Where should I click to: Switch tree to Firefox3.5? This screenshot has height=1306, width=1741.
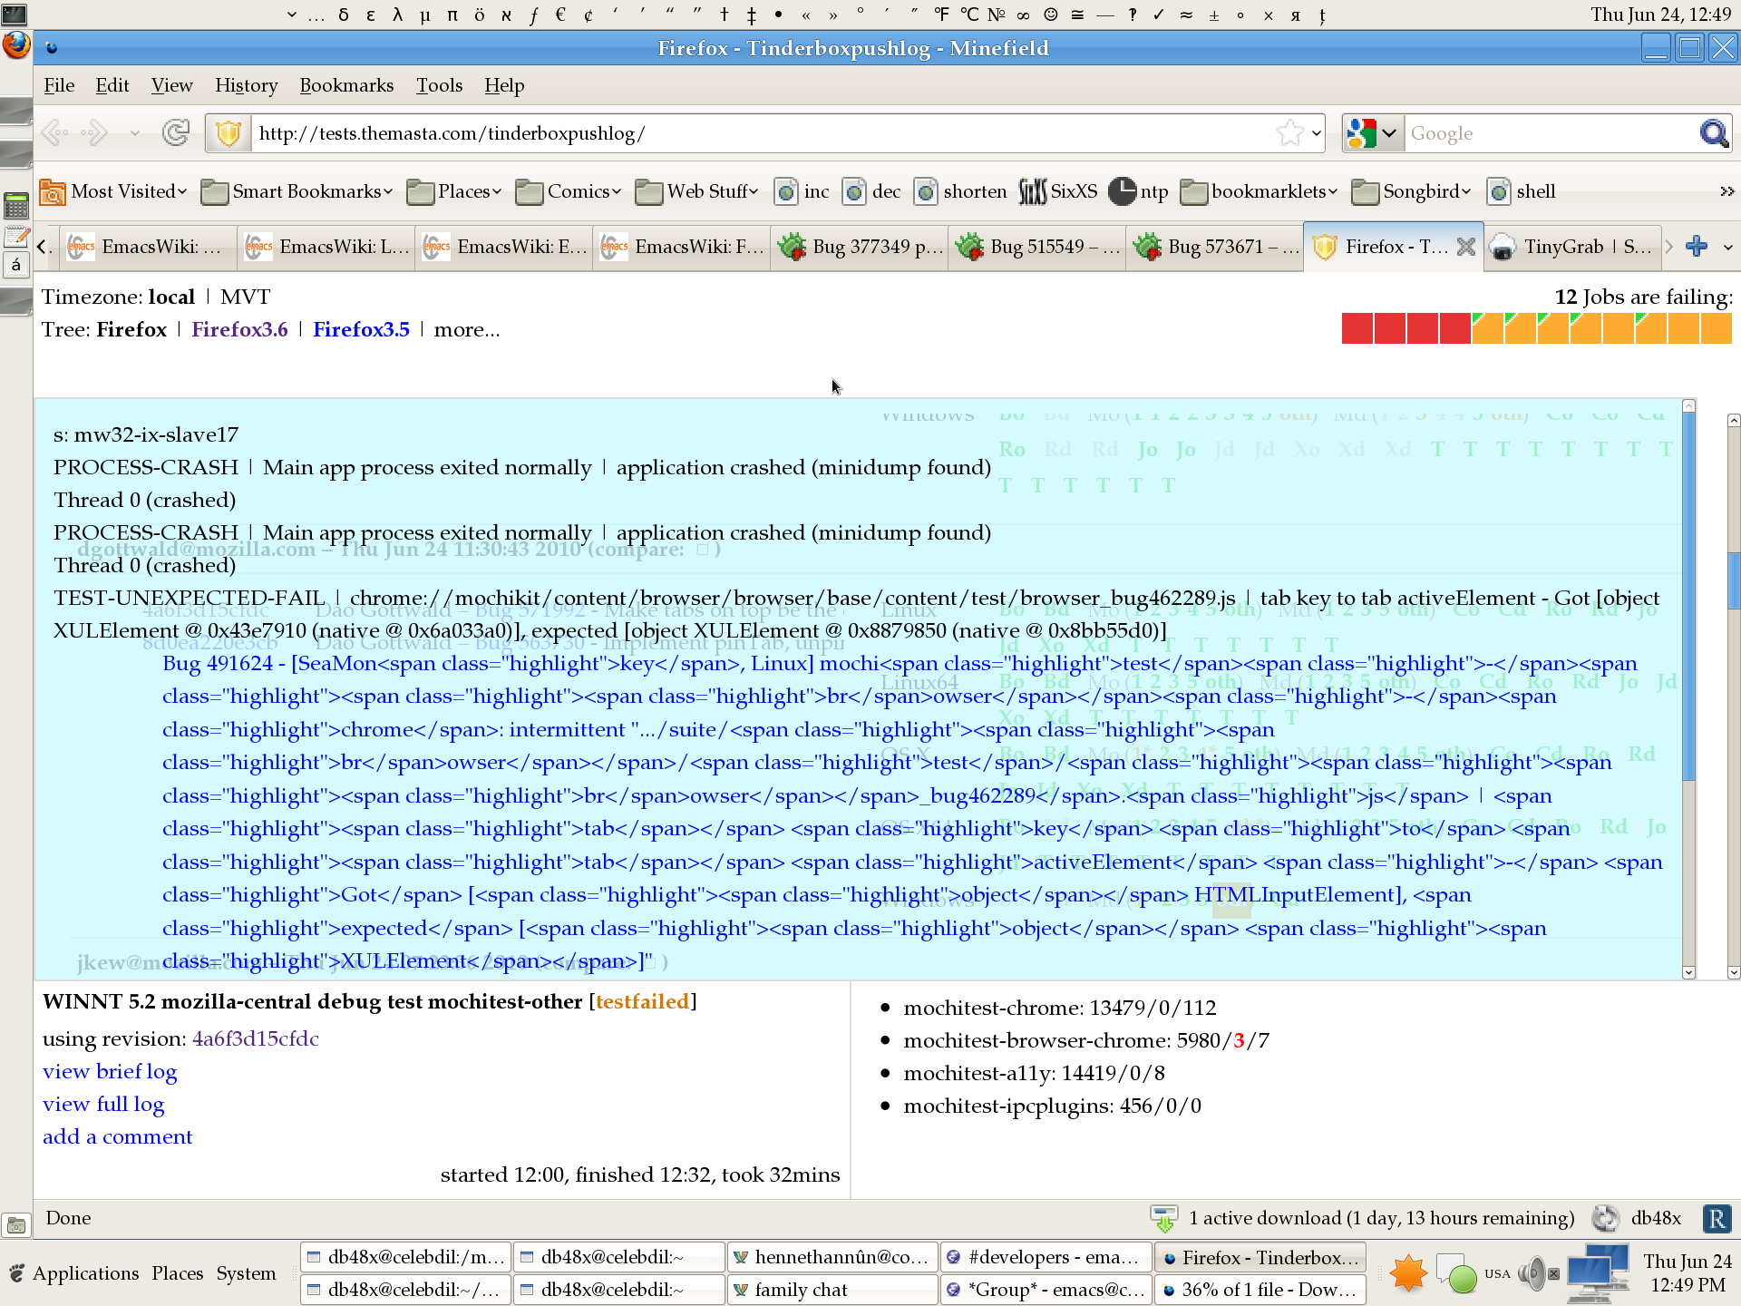pos(361,329)
